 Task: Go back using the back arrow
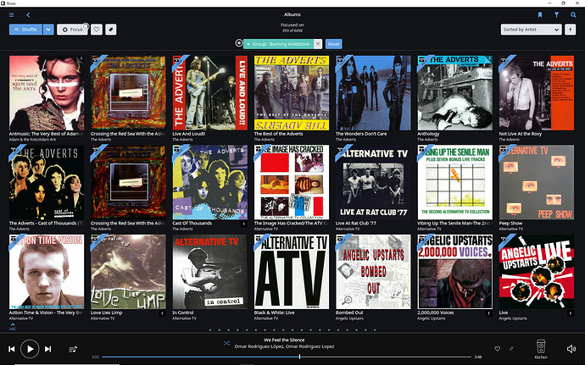28,15
